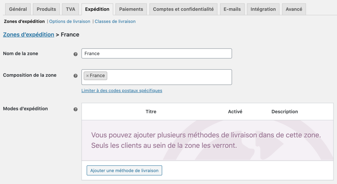This screenshot has height=184, width=337.
Task: Click the France tag label
Action: [x=97, y=76]
